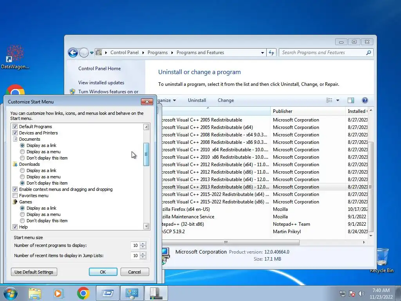This screenshot has width=401, height=301.
Task: Toggle Default Programs checkbox
Action: (15, 127)
